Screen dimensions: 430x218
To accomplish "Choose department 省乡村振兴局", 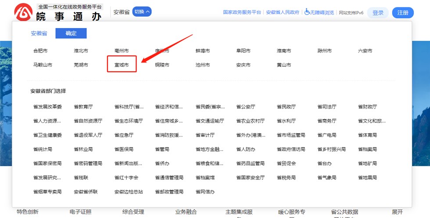I will coord(332,149).
